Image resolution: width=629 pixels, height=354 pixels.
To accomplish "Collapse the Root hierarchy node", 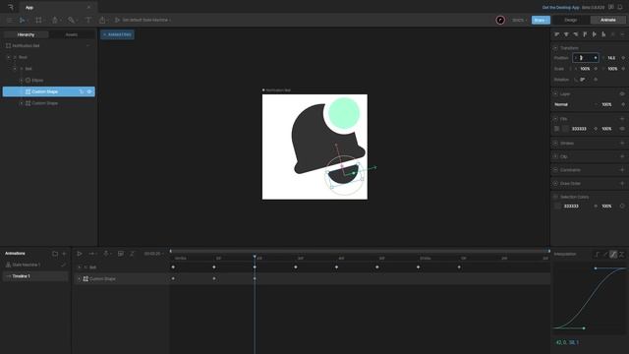I will click(9, 57).
